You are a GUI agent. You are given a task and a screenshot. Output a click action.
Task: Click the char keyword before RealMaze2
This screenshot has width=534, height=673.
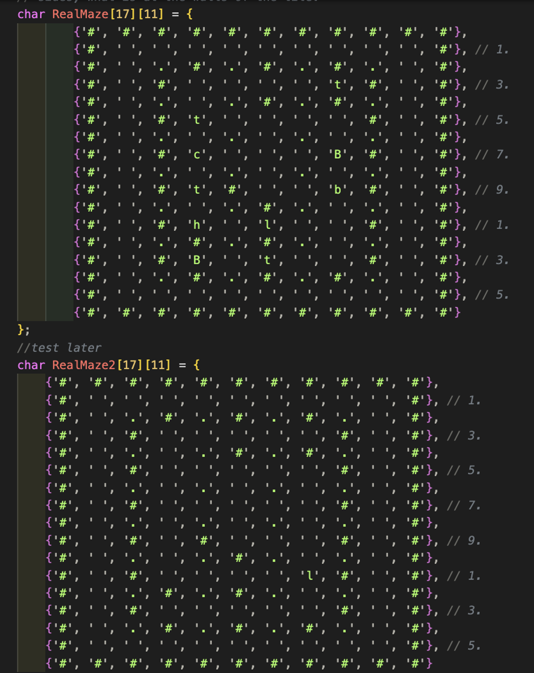pyautogui.click(x=31, y=365)
